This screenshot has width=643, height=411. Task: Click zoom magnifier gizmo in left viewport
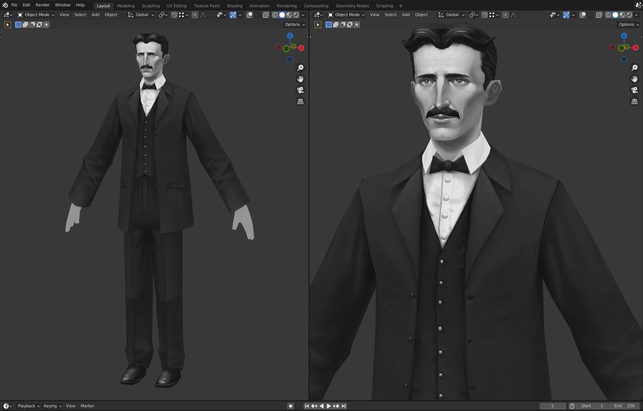(x=300, y=67)
